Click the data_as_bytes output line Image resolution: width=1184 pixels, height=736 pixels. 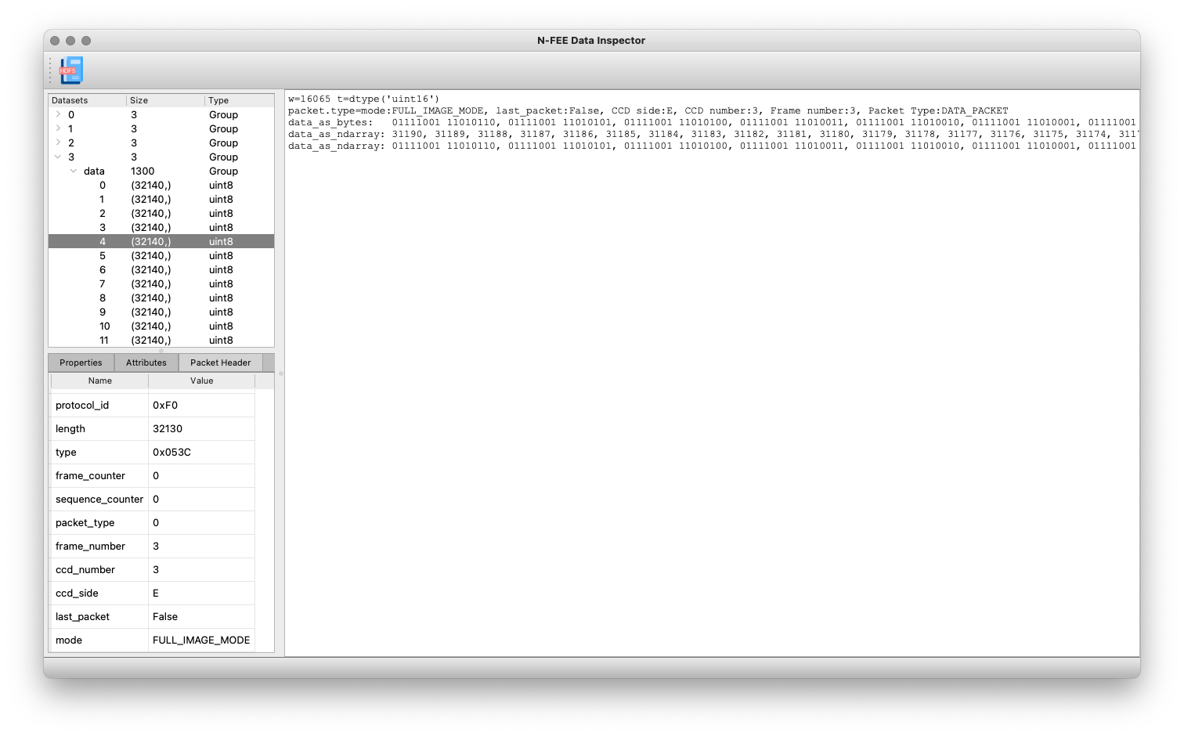coord(713,122)
